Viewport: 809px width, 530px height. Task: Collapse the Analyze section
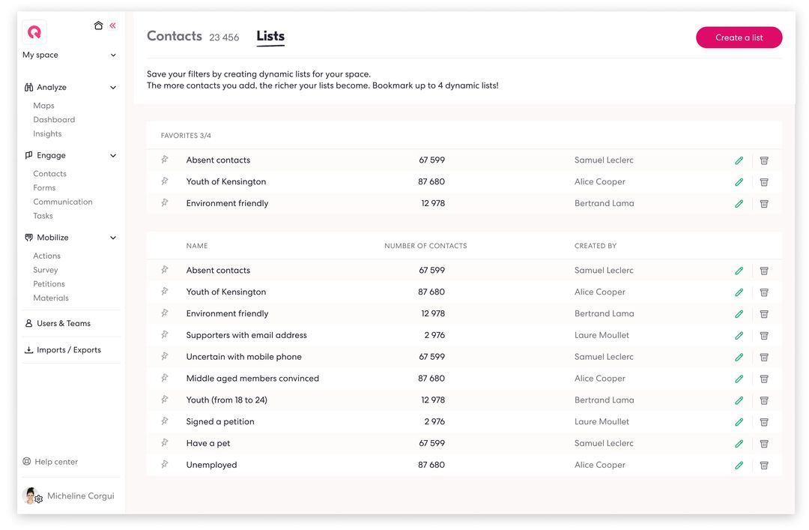tap(112, 85)
